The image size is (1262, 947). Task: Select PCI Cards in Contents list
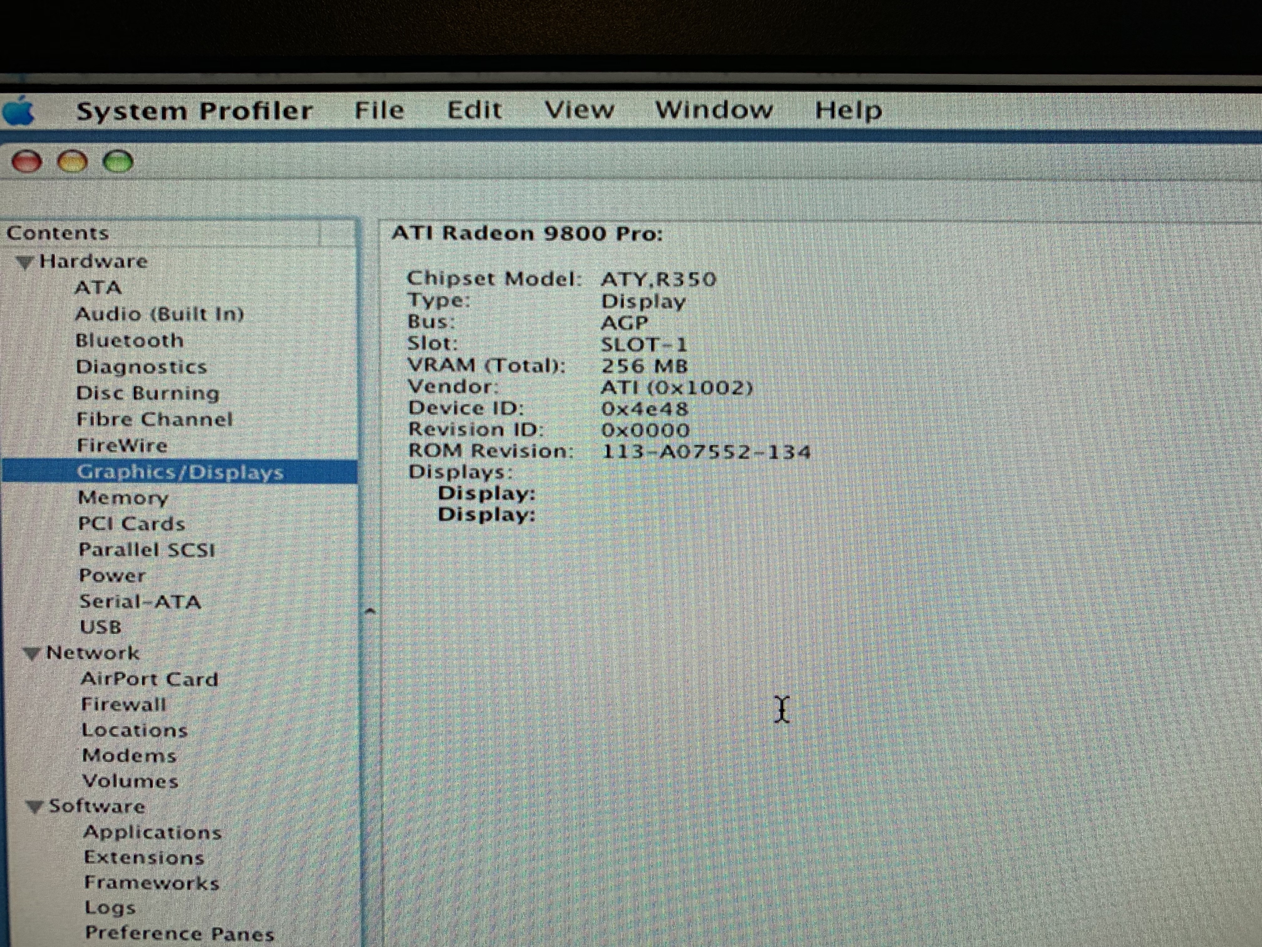pos(132,524)
